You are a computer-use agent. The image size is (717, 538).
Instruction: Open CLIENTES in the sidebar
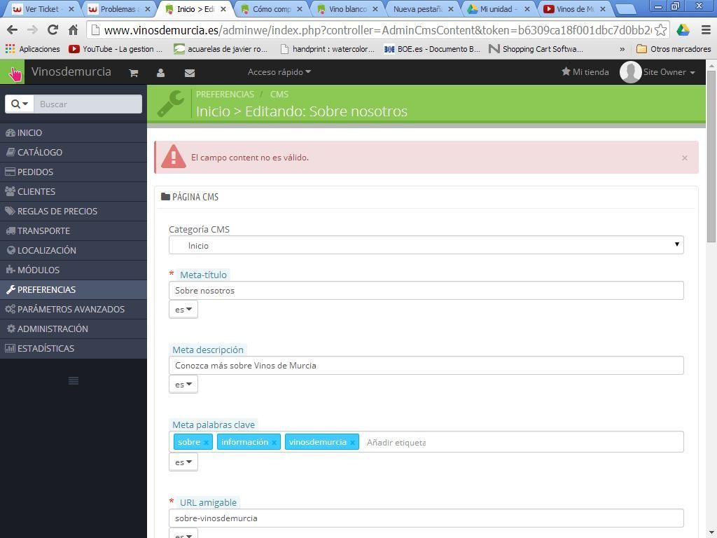pyautogui.click(x=73, y=192)
